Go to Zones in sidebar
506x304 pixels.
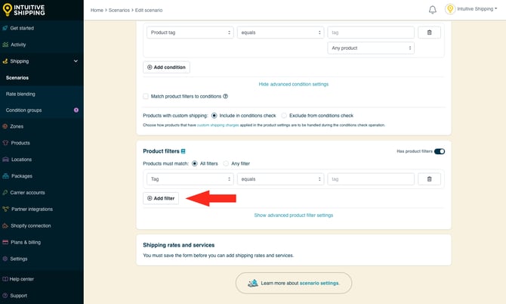[x=17, y=126]
